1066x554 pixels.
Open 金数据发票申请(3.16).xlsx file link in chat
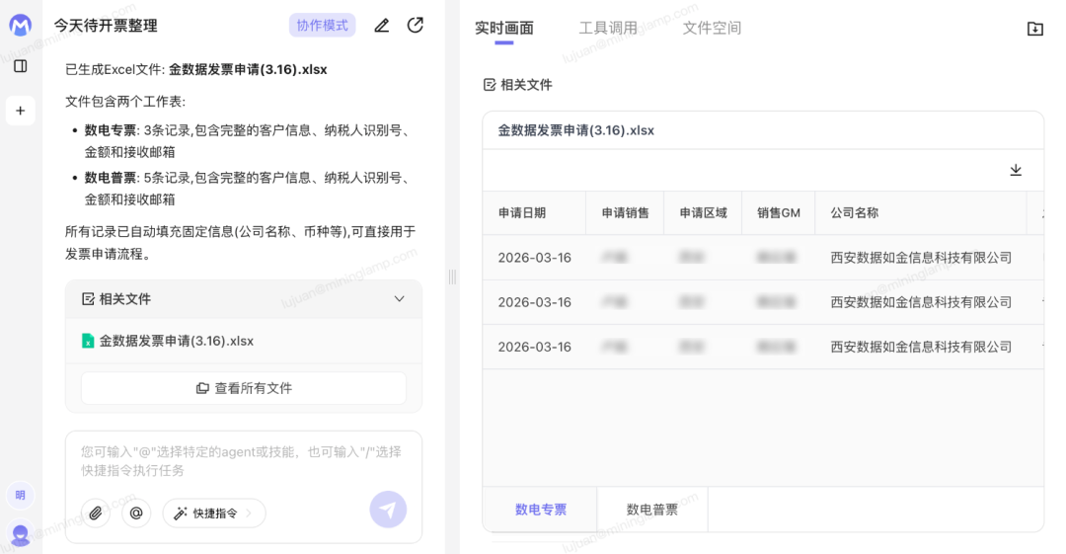tap(176, 341)
